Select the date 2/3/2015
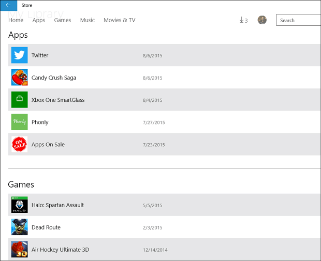Screen dimensions: 321x261 pyautogui.click(x=153, y=227)
